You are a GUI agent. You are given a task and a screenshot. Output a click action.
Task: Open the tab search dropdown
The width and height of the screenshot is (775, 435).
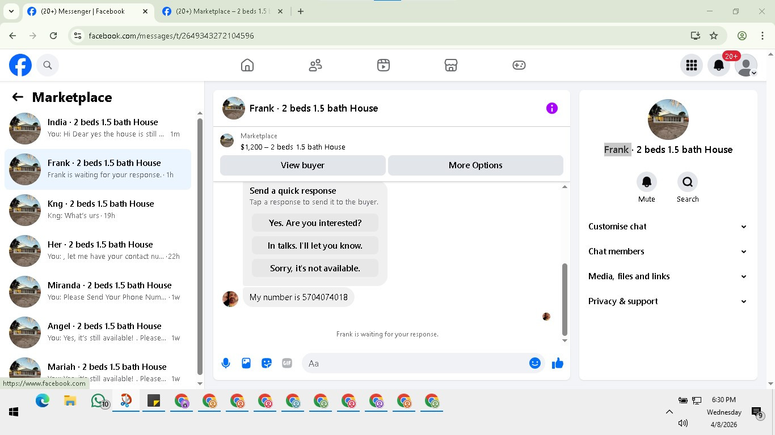[x=11, y=11]
